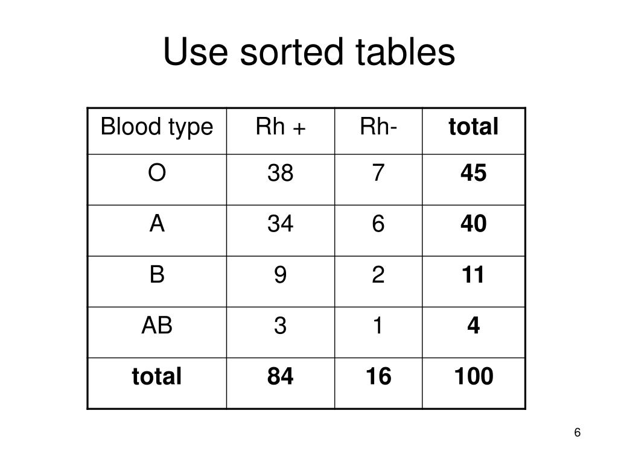Select the cell containing 38

pos(281,174)
